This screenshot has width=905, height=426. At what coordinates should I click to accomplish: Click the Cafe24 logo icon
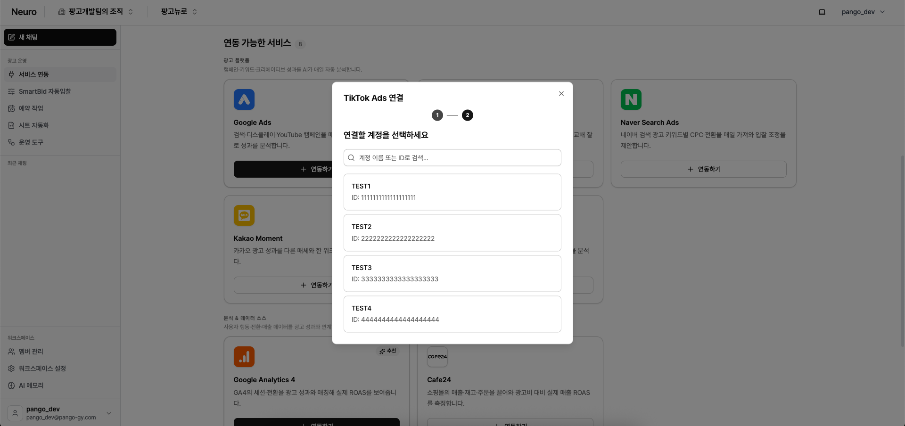pos(437,357)
